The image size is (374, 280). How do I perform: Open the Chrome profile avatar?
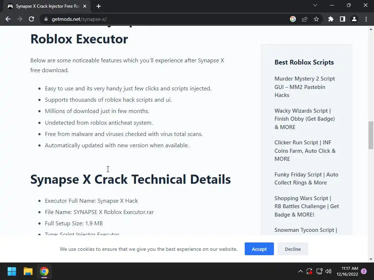354,19
